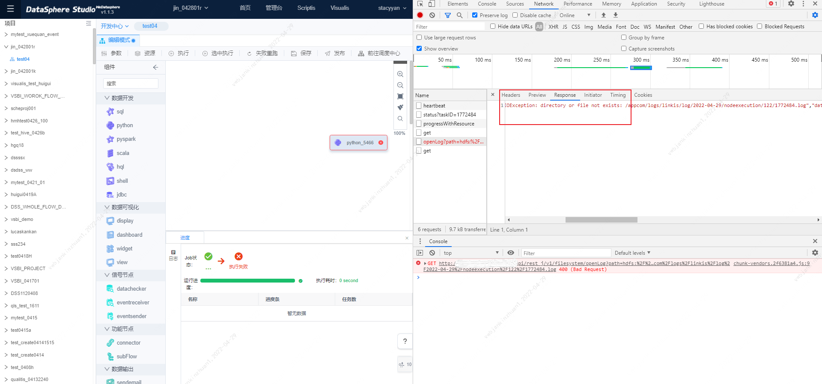Open the jin_042801r workspace dropdown
The height and width of the screenshot is (384, 822).
191,8
